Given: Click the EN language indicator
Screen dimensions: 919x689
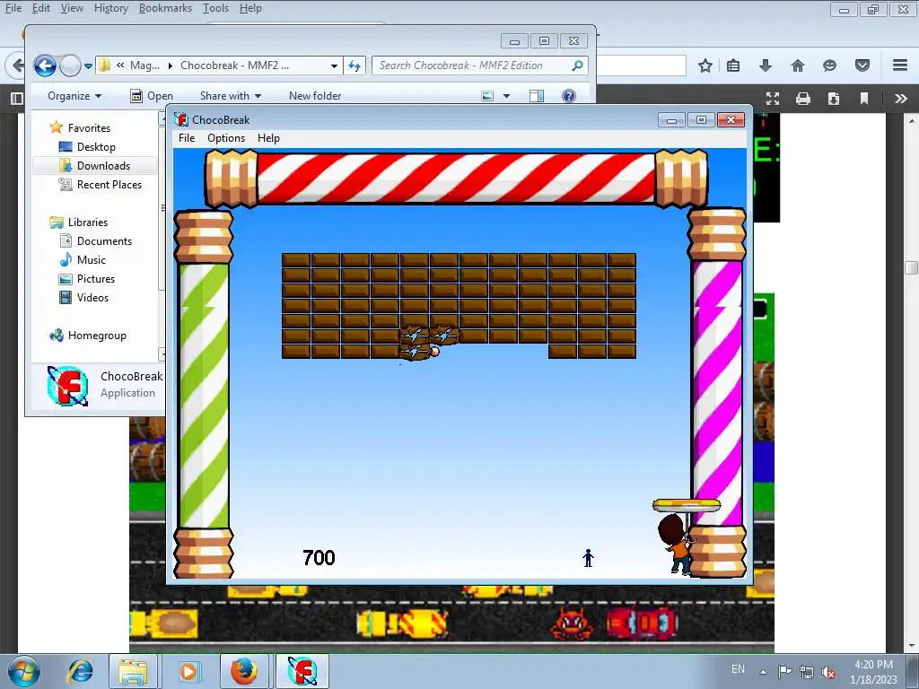Looking at the screenshot, I should click(x=738, y=669).
